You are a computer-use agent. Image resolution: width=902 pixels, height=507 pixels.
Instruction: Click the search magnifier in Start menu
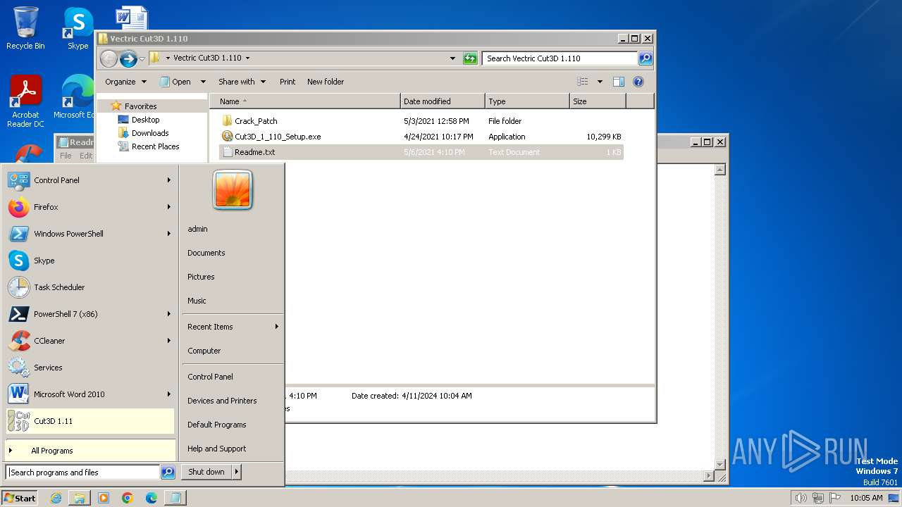tap(168, 472)
